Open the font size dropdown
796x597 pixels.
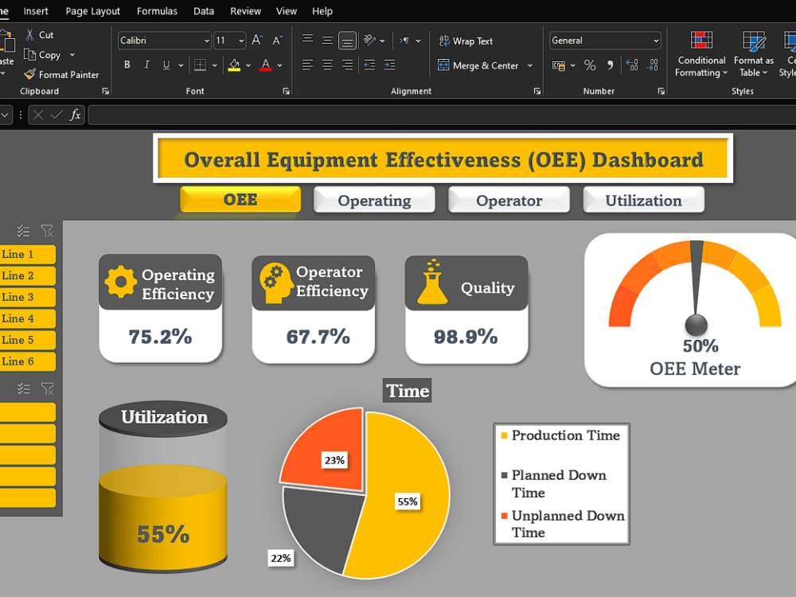(x=240, y=40)
